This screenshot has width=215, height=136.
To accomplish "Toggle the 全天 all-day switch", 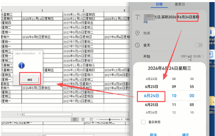I will pyautogui.click(x=199, y=45).
